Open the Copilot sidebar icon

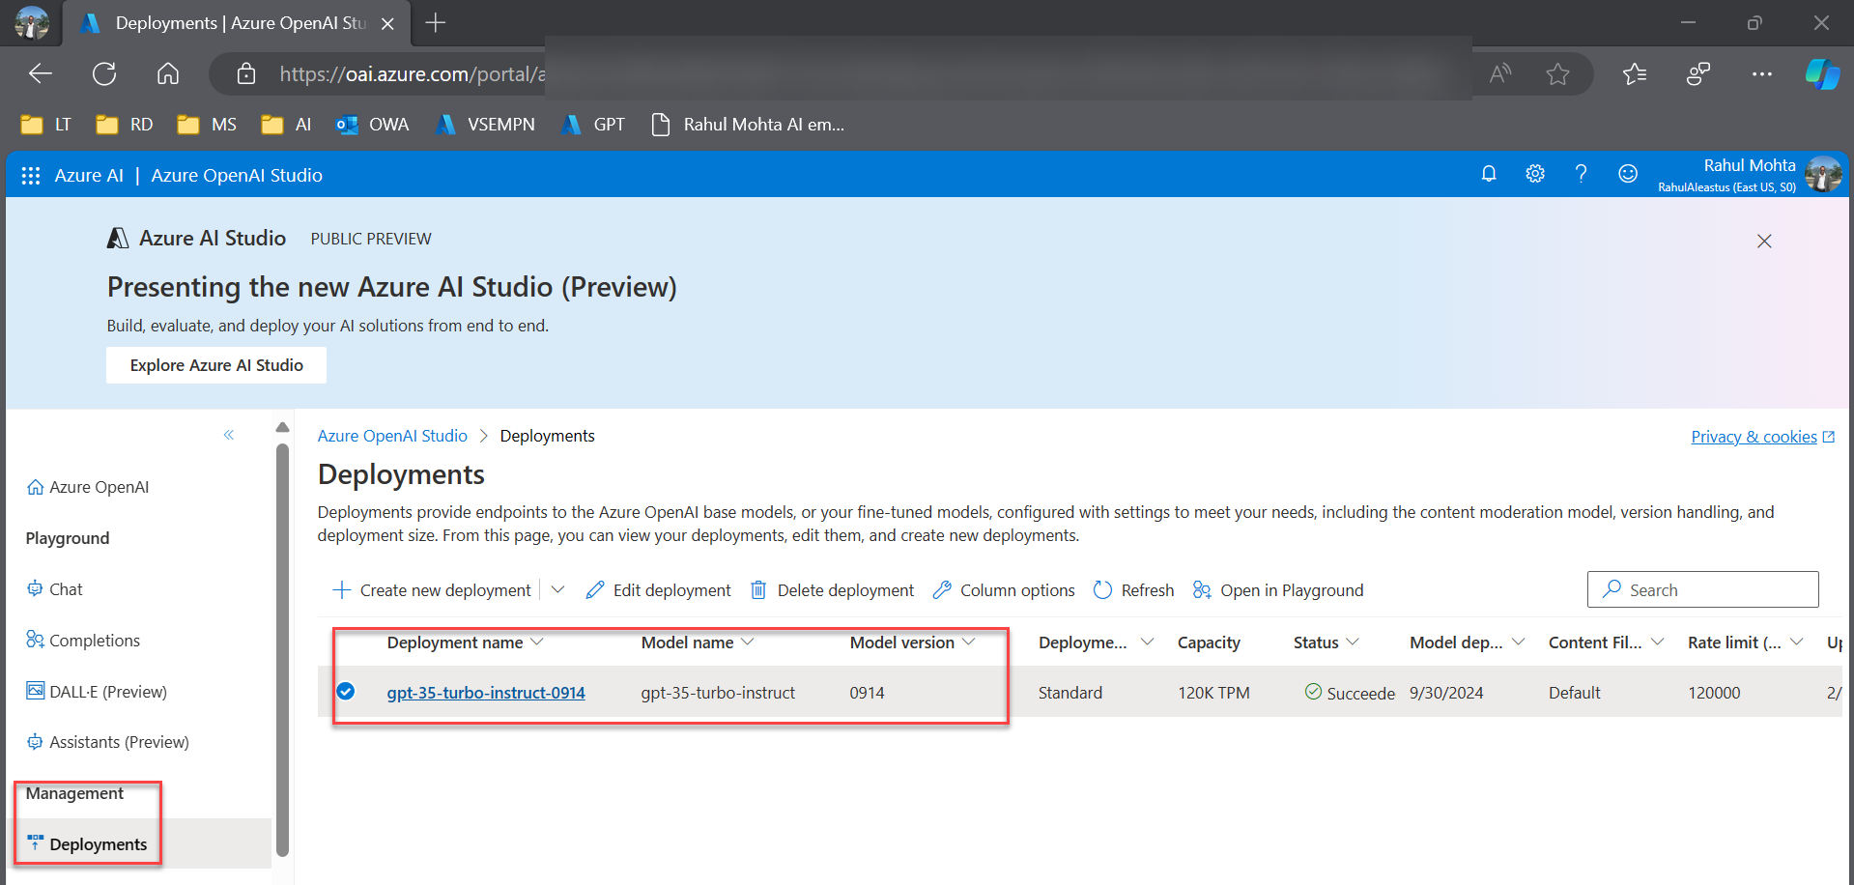(1822, 74)
